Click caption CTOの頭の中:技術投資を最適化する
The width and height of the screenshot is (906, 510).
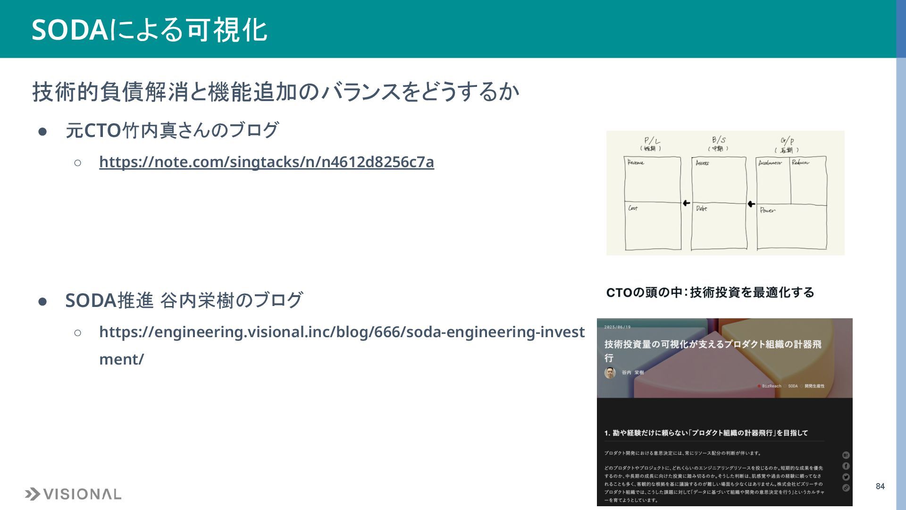710,292
